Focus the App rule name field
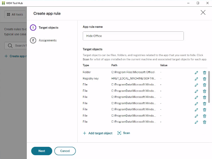Image resolution: width=212 pixels, height=159 pixels. [x=133, y=36]
